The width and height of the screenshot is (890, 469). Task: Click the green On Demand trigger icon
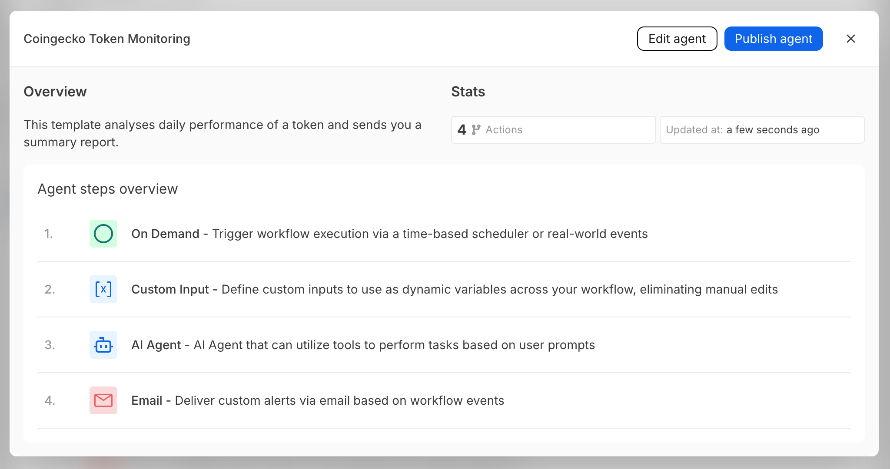(103, 234)
